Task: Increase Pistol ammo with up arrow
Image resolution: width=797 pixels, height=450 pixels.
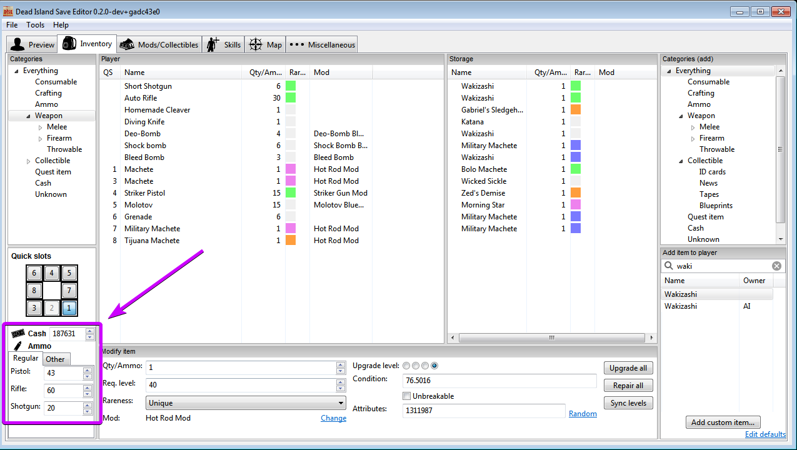Action: point(88,370)
